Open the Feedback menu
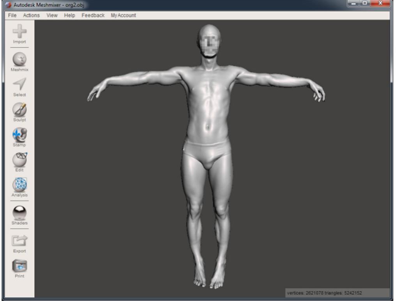Image resolution: width=401 pixels, height=301 pixels. [93, 15]
